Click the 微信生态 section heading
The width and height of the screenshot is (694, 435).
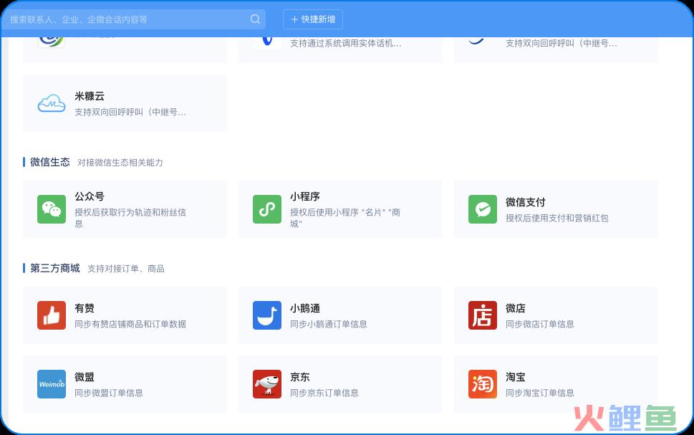coord(50,162)
